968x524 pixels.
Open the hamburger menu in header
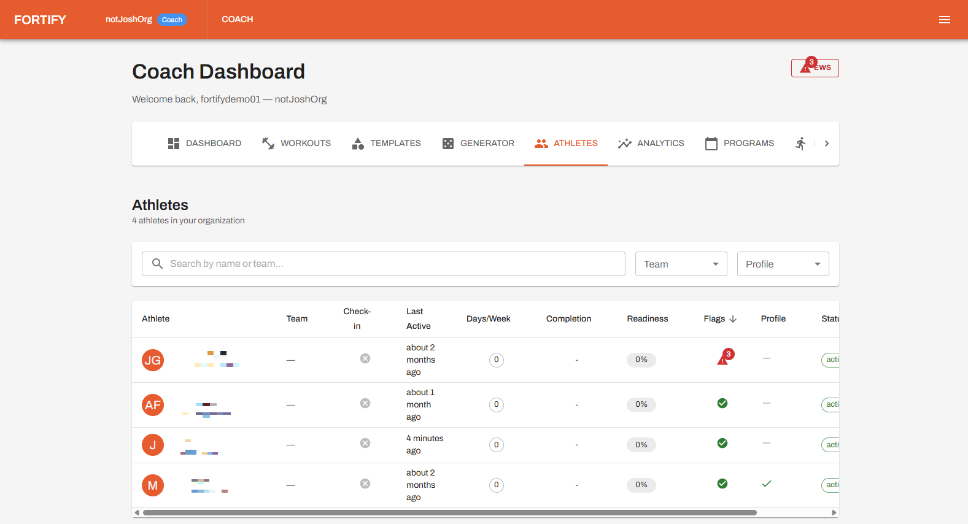[944, 20]
